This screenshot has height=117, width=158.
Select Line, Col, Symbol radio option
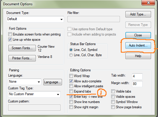pyautogui.click(x=71, y=50)
